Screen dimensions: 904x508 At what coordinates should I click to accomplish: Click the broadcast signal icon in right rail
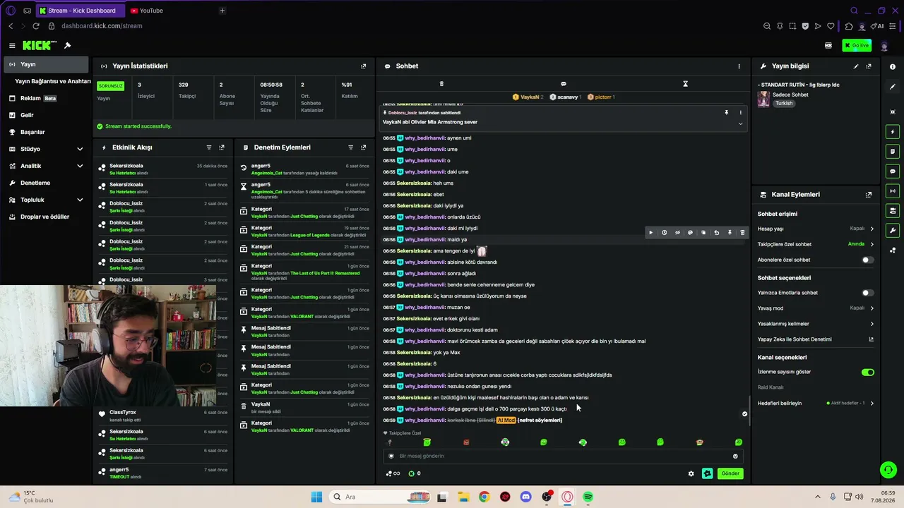pos(893,191)
